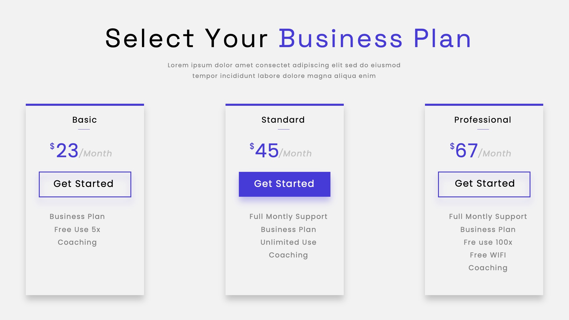Click Free WIFI in the Professional plan

coord(488,255)
